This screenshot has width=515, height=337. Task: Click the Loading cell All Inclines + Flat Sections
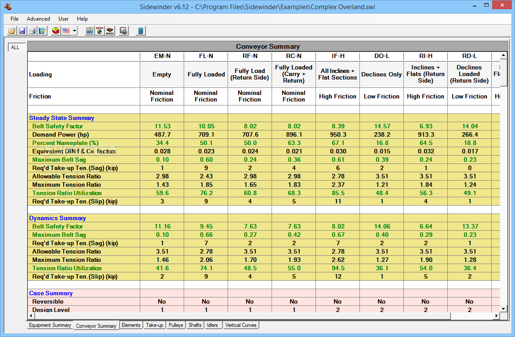[337, 74]
